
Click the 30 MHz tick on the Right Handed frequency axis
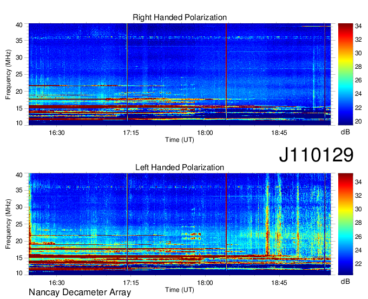point(19,57)
